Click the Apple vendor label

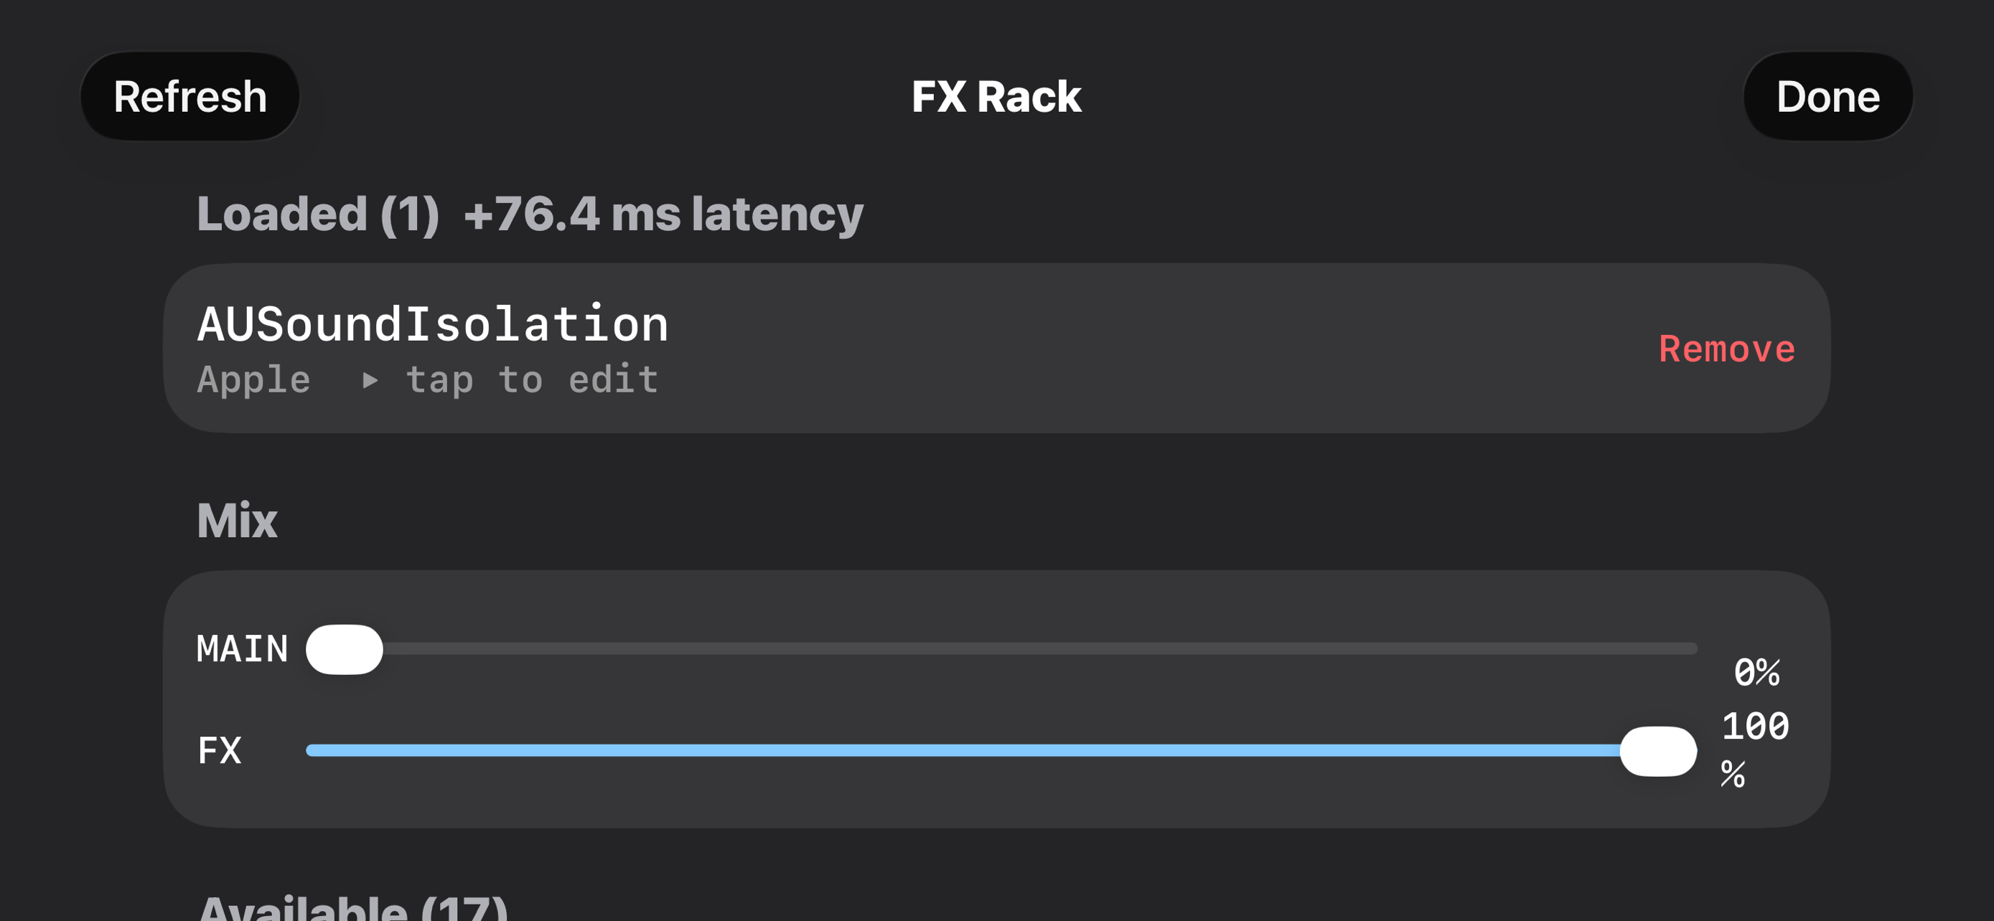(254, 379)
